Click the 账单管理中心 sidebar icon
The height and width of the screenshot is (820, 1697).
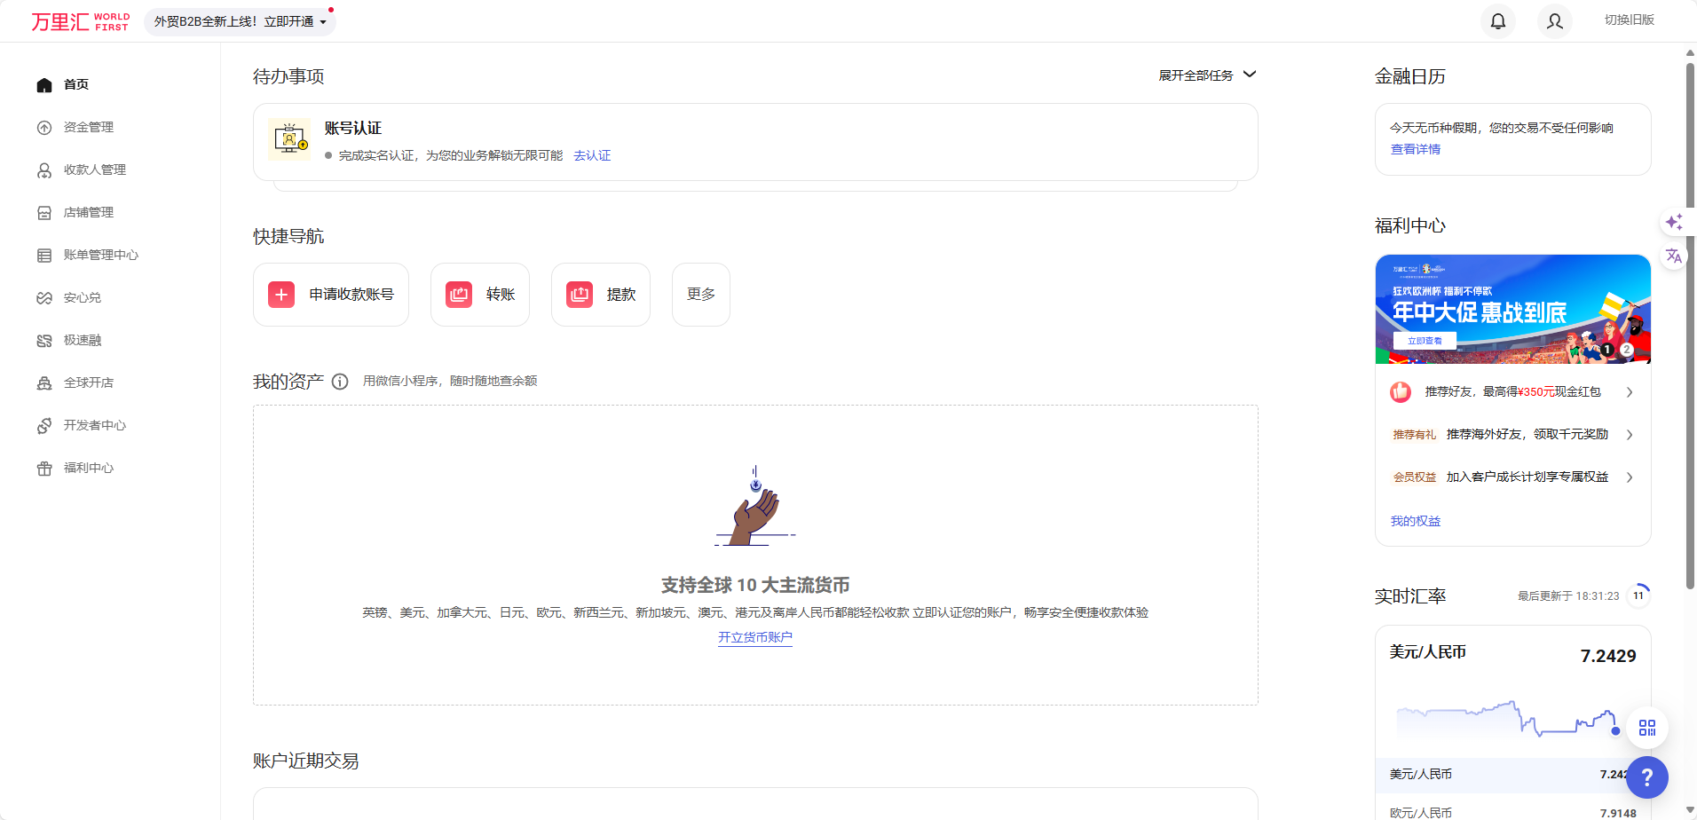[44, 255]
